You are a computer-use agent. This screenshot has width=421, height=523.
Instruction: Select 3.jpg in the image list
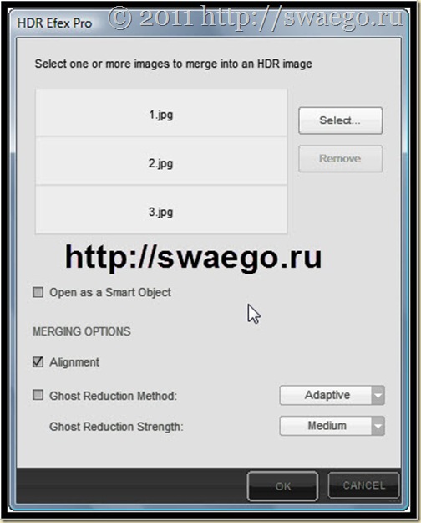[x=161, y=209]
